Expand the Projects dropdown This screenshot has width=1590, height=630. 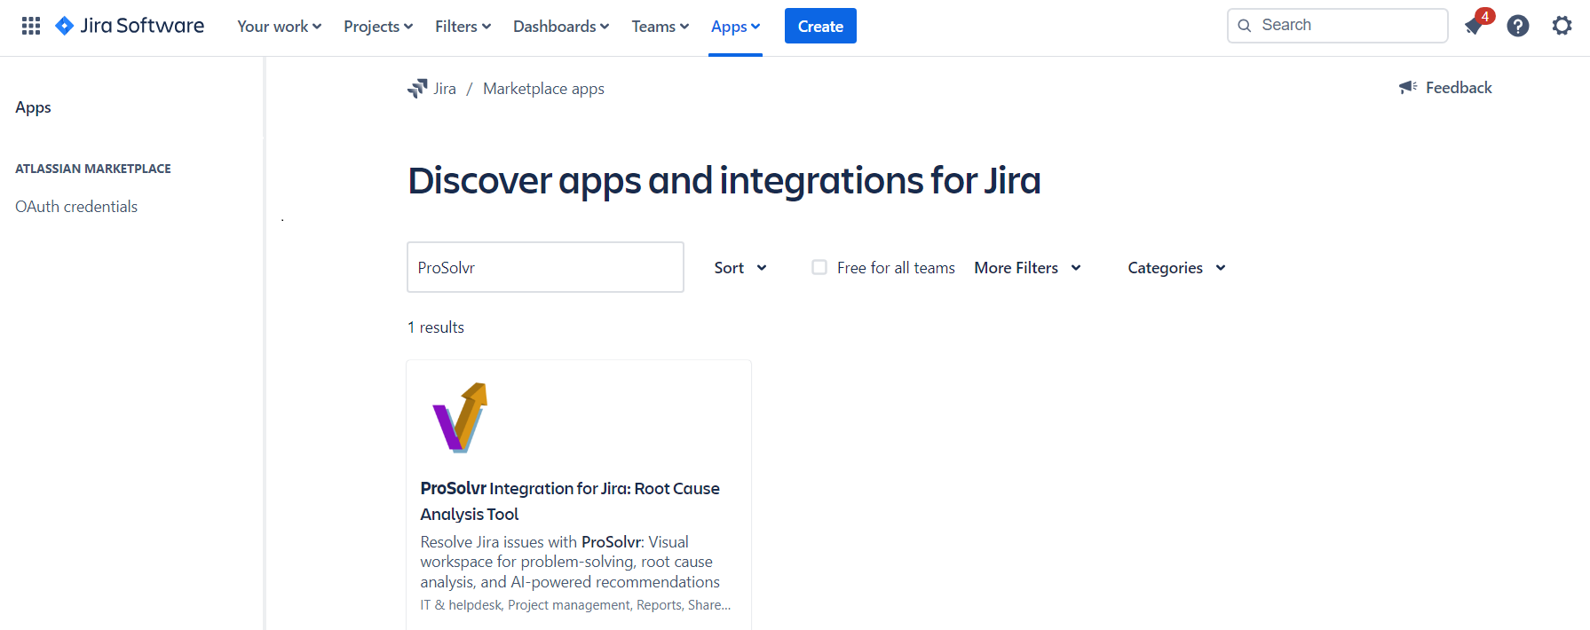pyautogui.click(x=378, y=27)
